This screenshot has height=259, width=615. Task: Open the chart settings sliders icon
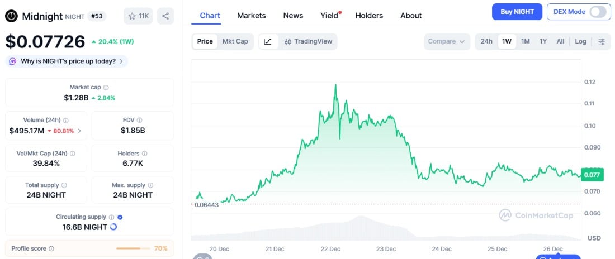click(x=602, y=41)
